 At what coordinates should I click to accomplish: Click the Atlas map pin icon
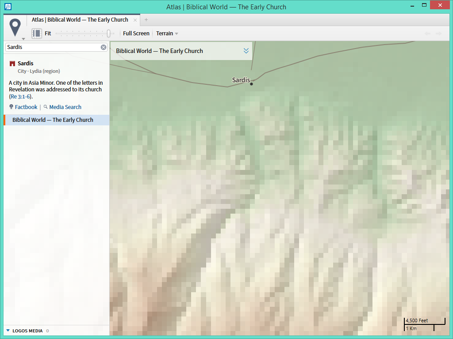[15, 27]
